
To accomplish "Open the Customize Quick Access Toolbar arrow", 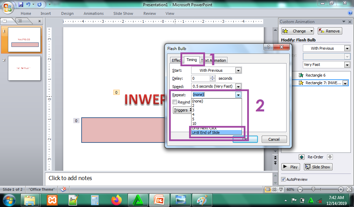I will coord(50,4).
